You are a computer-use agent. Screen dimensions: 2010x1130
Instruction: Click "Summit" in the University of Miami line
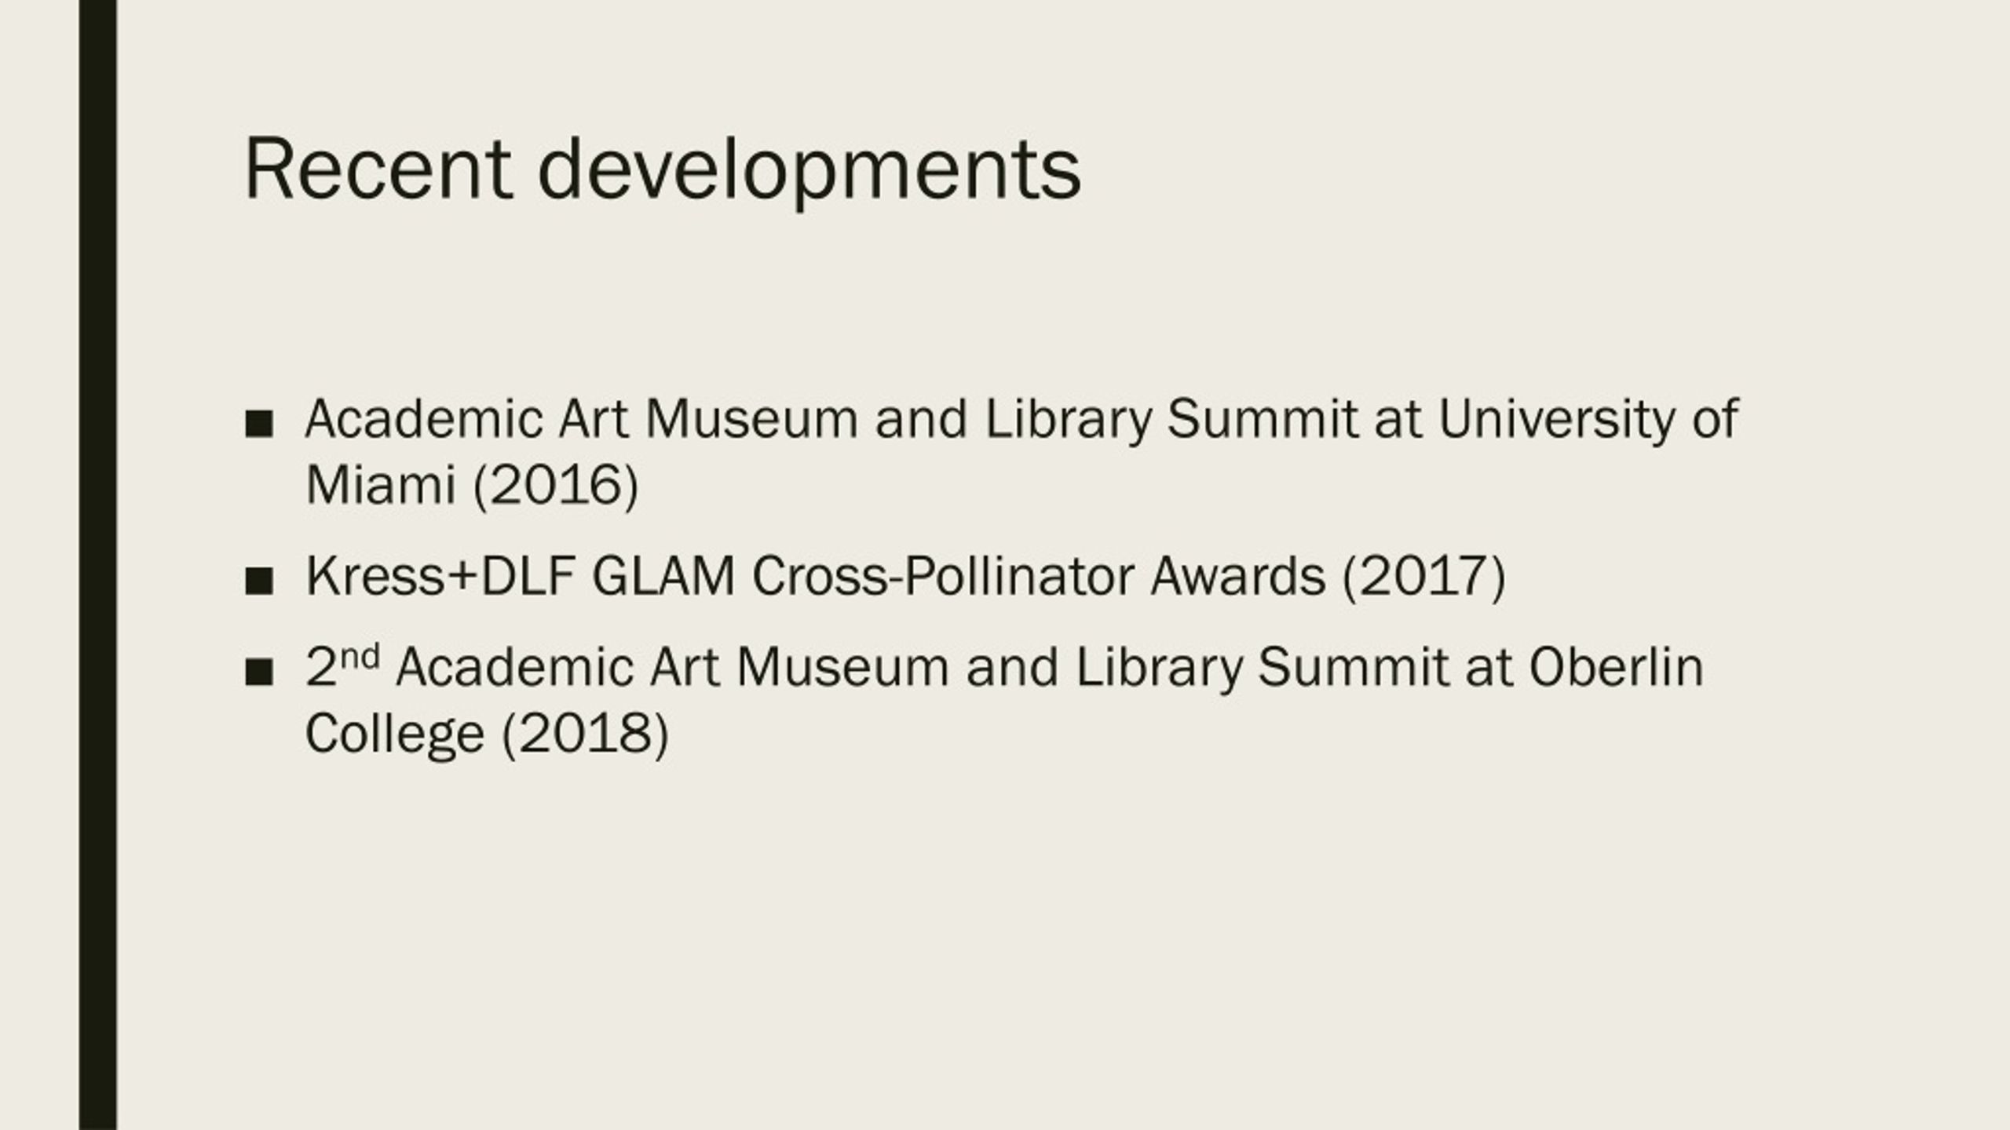[x=1263, y=420]
